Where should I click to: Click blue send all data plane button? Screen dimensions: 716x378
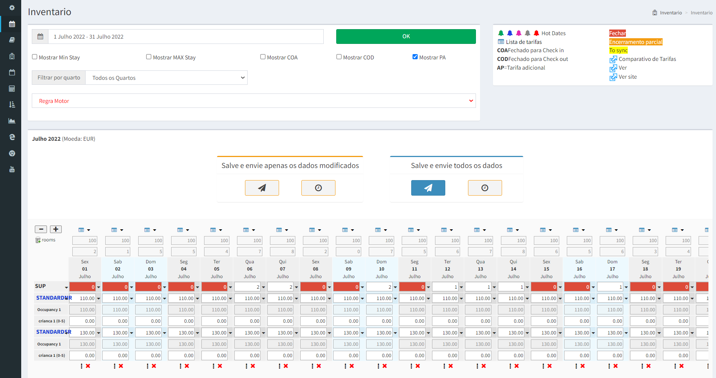(428, 188)
